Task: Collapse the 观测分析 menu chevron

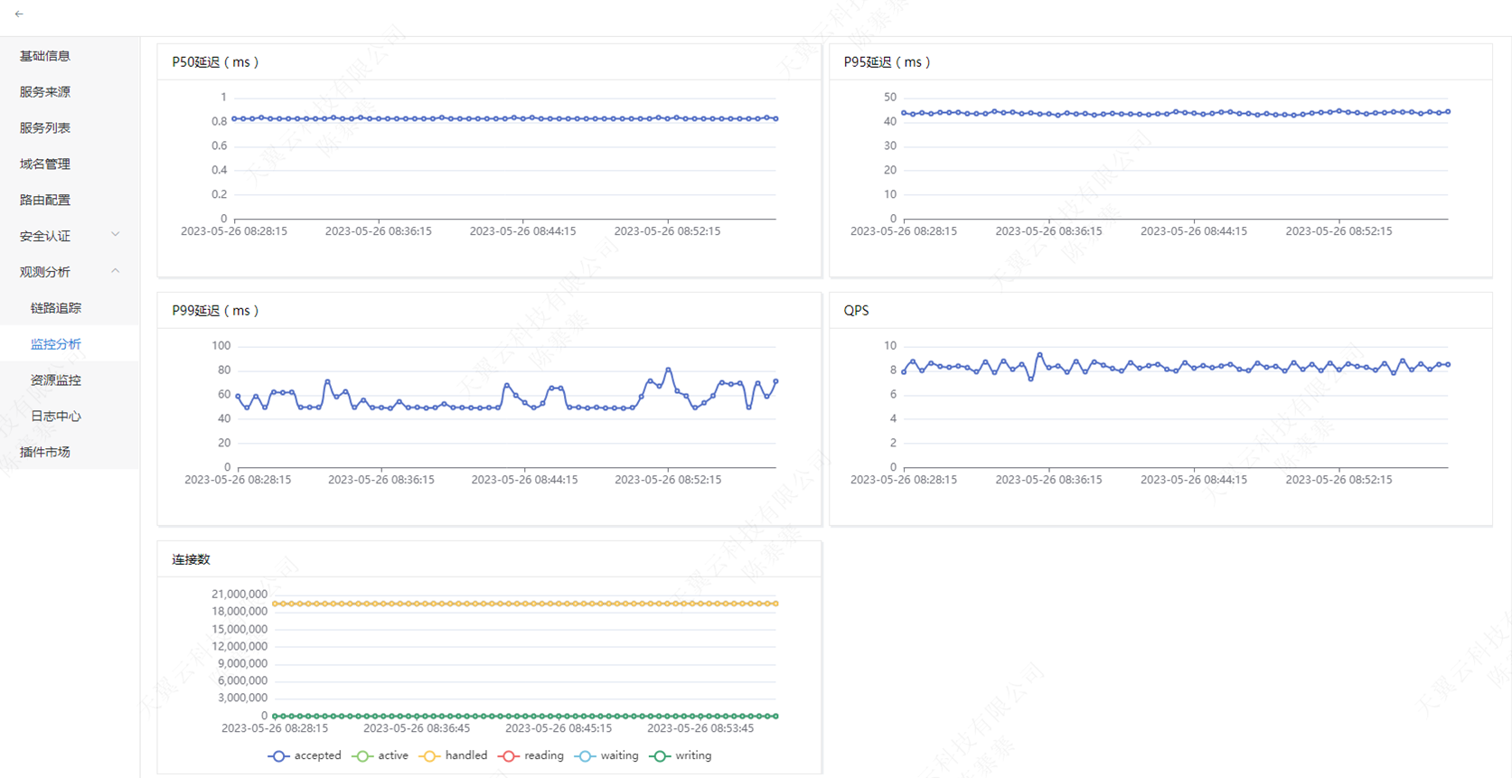Action: point(115,272)
